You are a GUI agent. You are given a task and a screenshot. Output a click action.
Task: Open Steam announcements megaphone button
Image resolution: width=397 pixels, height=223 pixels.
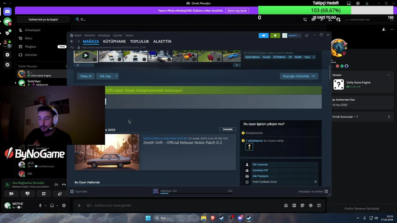click(263, 36)
